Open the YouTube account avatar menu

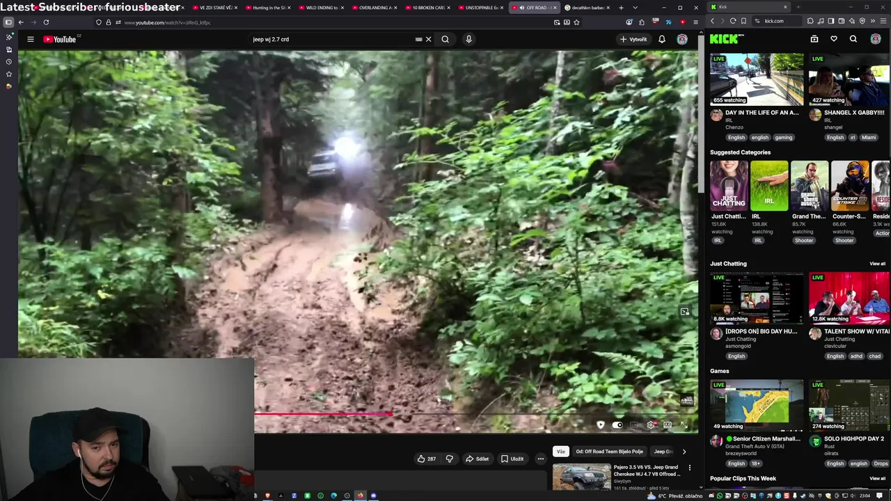pos(682,39)
